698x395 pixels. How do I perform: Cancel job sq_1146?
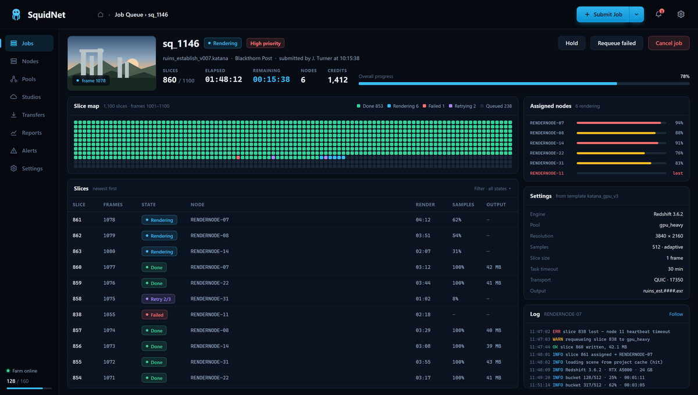pos(669,43)
